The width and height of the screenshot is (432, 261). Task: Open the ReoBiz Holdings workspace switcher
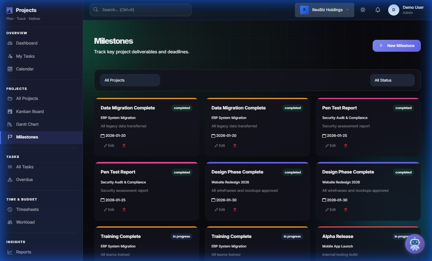click(x=324, y=10)
